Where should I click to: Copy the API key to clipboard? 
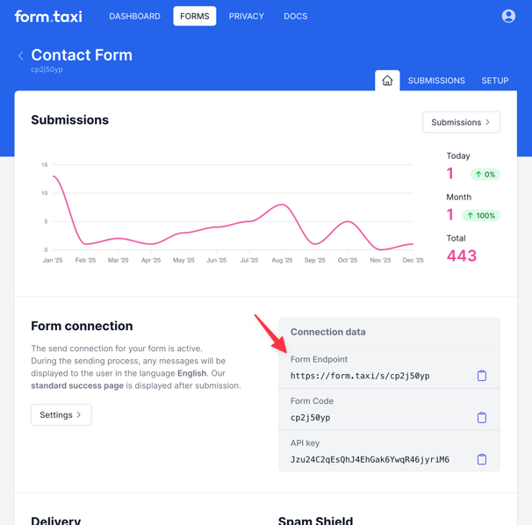481,459
